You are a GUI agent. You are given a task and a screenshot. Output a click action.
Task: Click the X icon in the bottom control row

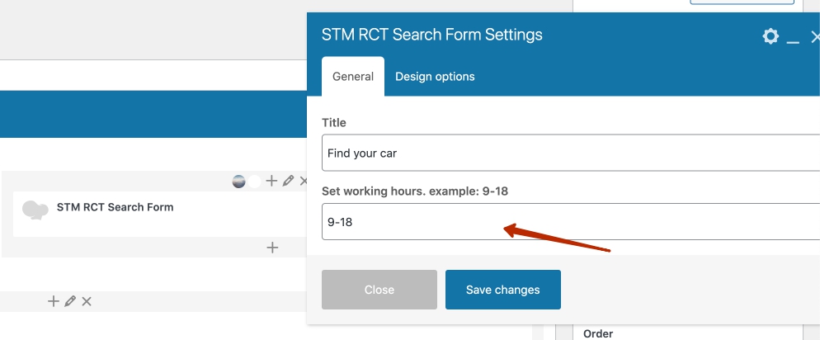[x=87, y=302]
